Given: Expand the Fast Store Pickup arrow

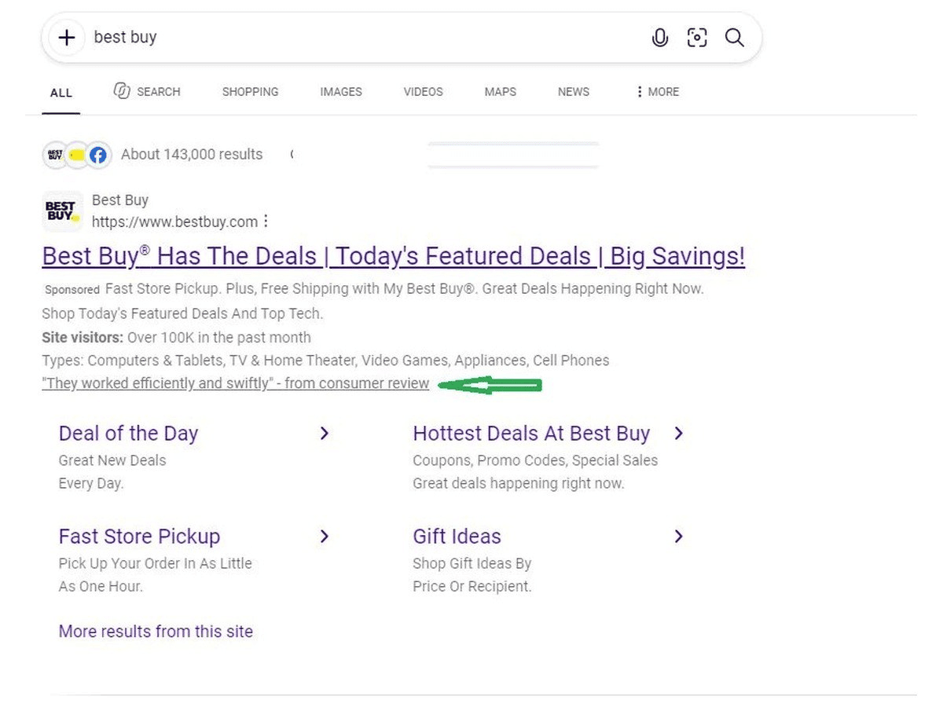Looking at the screenshot, I should pos(324,537).
